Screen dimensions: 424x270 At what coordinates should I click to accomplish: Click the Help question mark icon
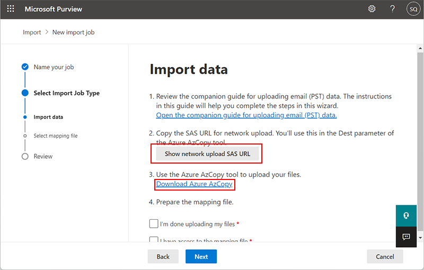pos(392,9)
